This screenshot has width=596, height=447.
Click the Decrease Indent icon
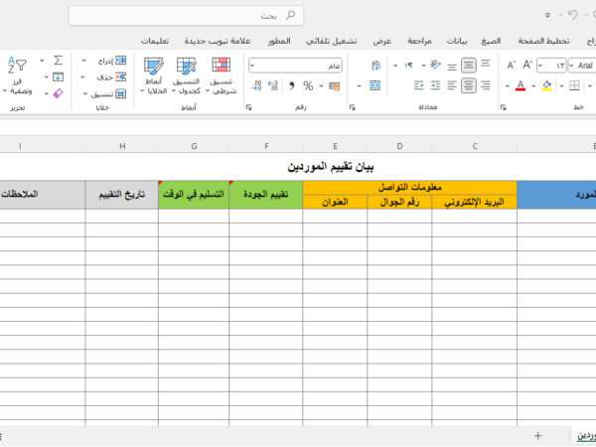[436, 85]
